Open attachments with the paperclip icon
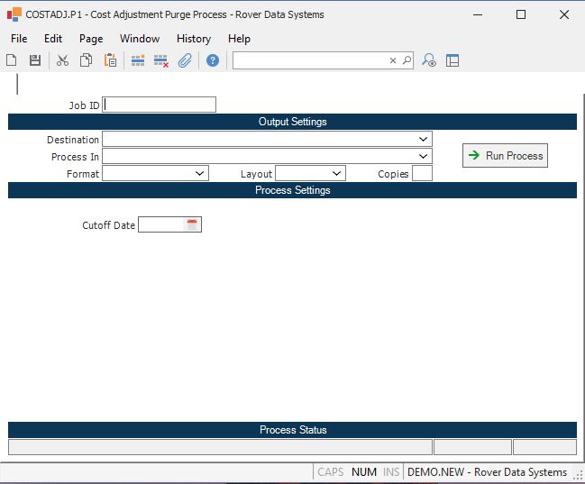Image resolution: width=585 pixels, height=484 pixels. coord(185,60)
